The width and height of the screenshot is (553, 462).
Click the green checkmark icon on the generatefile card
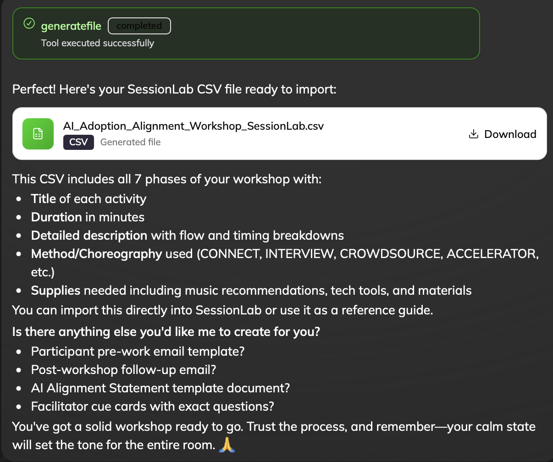[29, 23]
